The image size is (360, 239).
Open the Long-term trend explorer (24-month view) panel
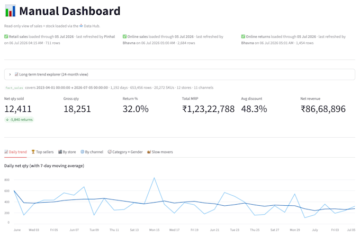click(x=179, y=74)
